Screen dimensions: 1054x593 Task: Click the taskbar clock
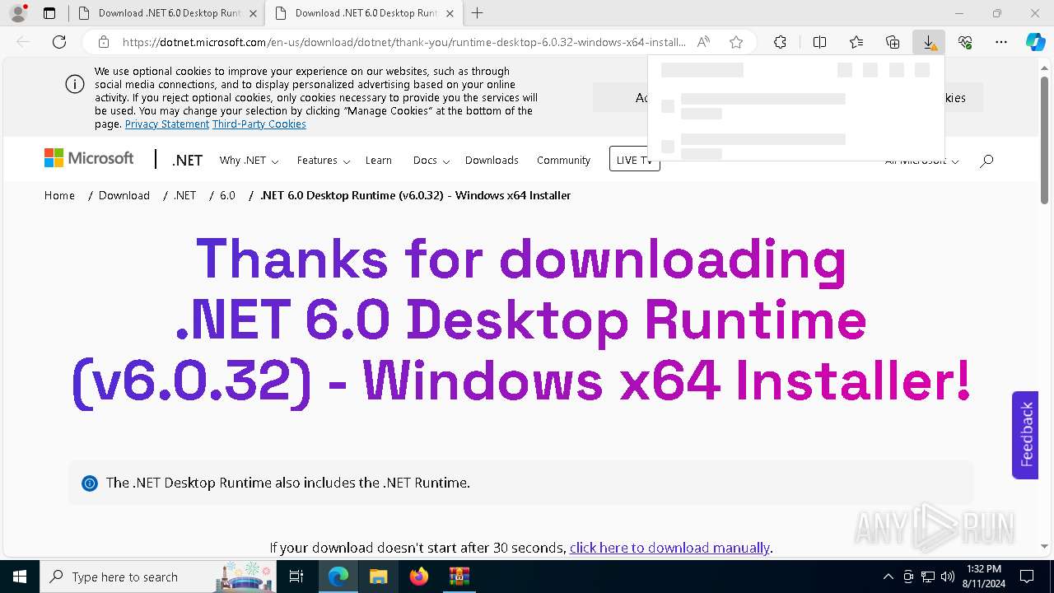pyautogui.click(x=983, y=577)
